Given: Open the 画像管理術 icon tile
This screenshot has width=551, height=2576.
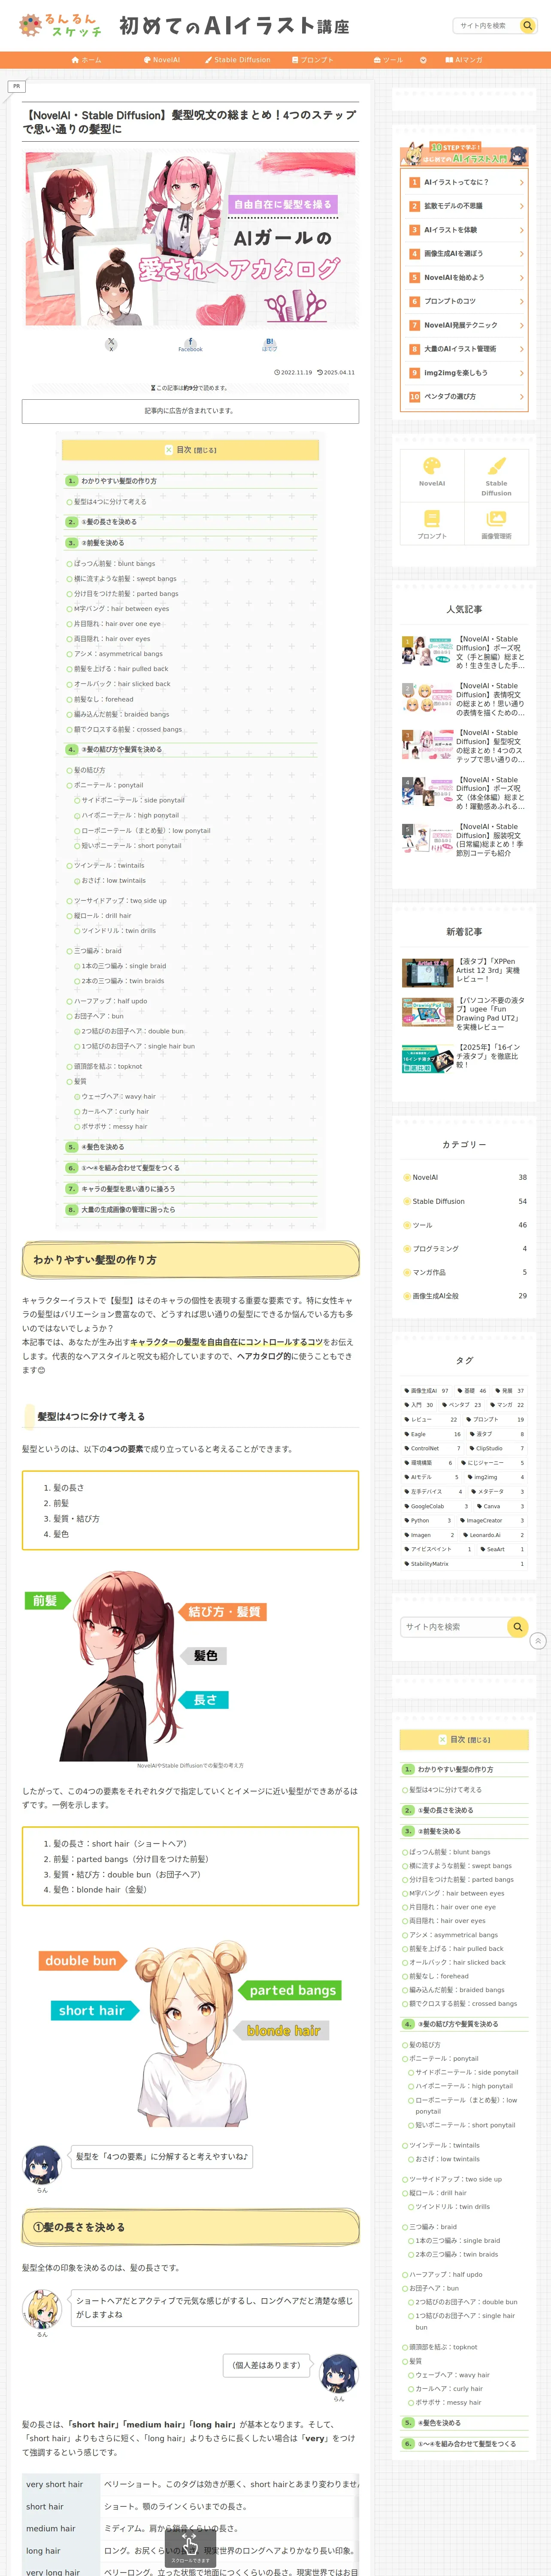Looking at the screenshot, I should click(496, 524).
